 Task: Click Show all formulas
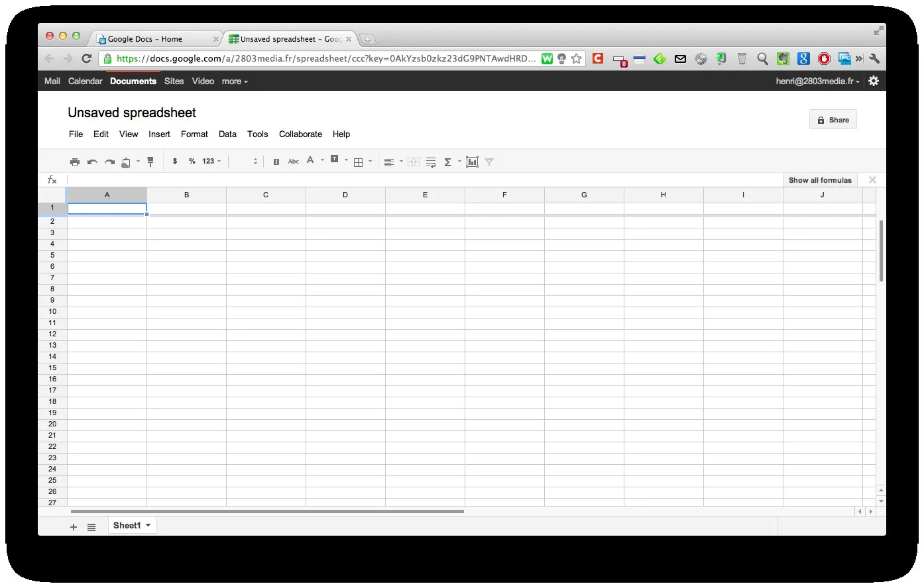point(820,180)
